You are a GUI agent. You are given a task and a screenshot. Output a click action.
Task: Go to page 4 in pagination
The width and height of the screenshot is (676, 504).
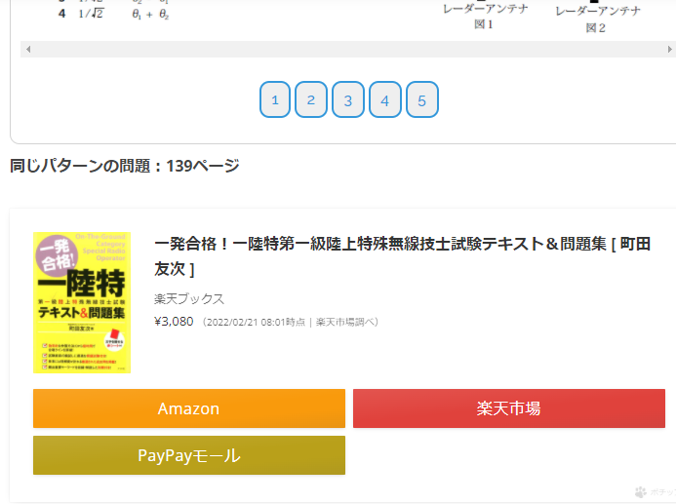tap(385, 99)
